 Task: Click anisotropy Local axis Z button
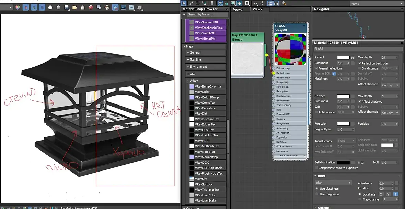click(x=395, y=194)
